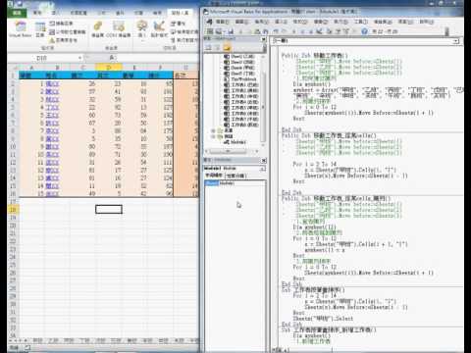The height and width of the screenshot is (353, 471).
Task: Click code line "For i = 2 To 14" in second Sub
Action: (x=315, y=164)
